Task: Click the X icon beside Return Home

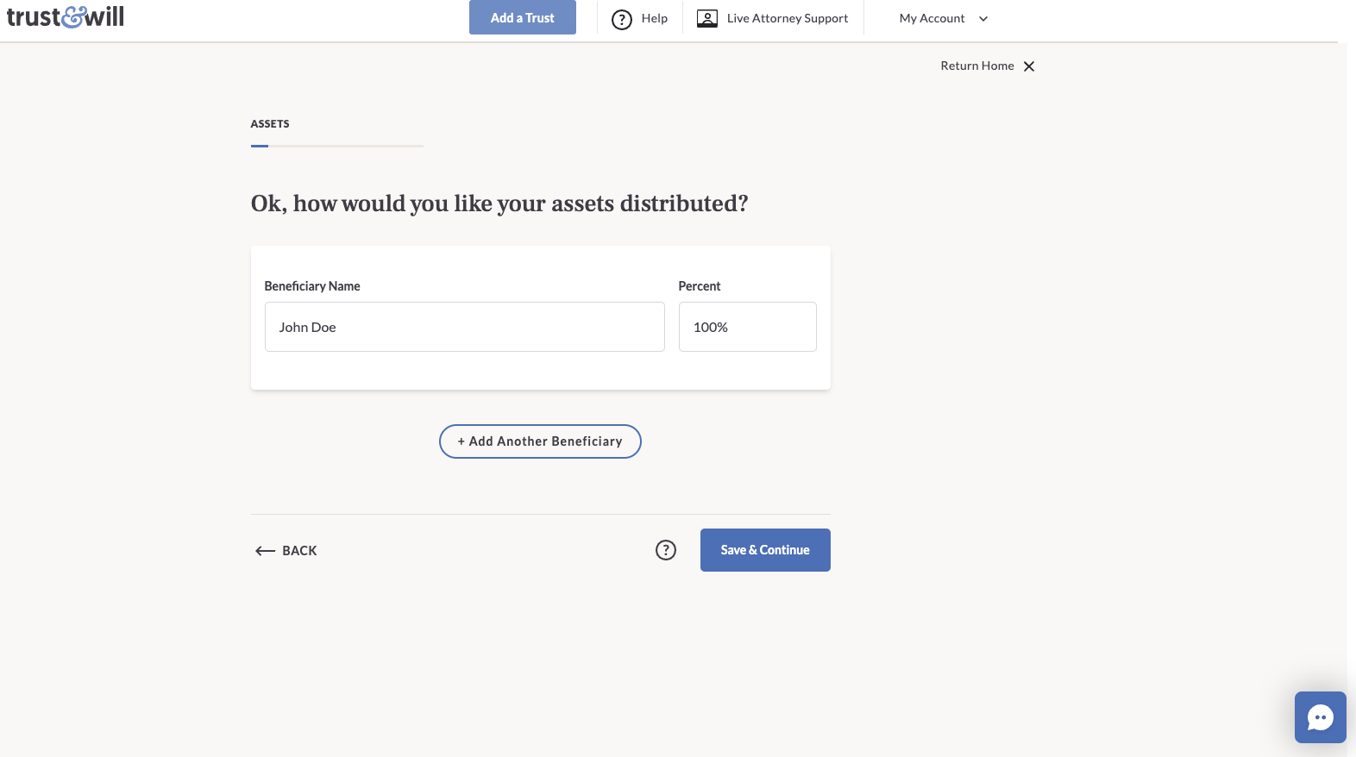Action: pos(1029,66)
